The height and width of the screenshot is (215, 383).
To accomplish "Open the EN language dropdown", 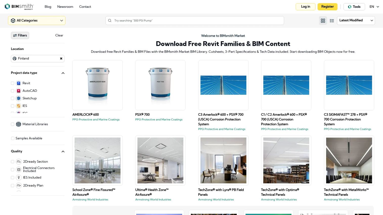I will (x=374, y=7).
